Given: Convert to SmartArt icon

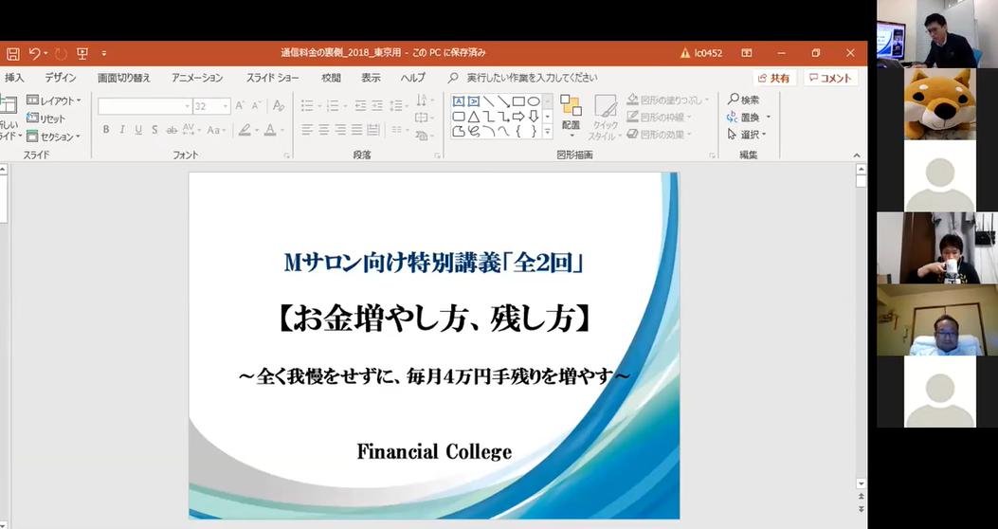Looking at the screenshot, I should coord(424,135).
